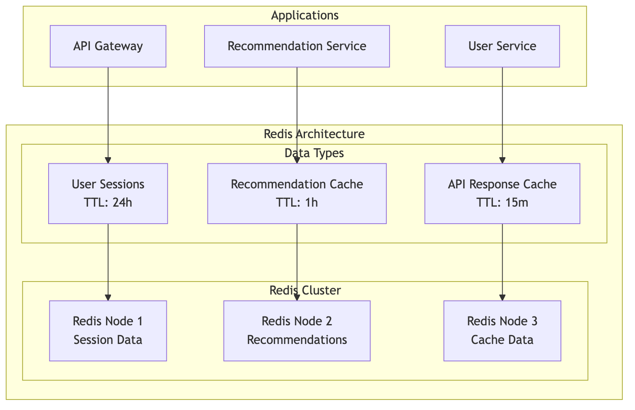Screen dimensions: 635x410
Task: Click the User Sessions TTL: 24h box
Action: [x=108, y=193]
